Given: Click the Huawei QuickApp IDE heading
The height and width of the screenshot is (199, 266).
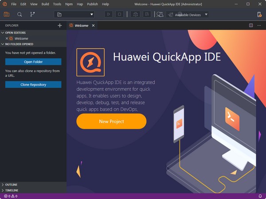Looking at the screenshot, I should coord(167,57).
